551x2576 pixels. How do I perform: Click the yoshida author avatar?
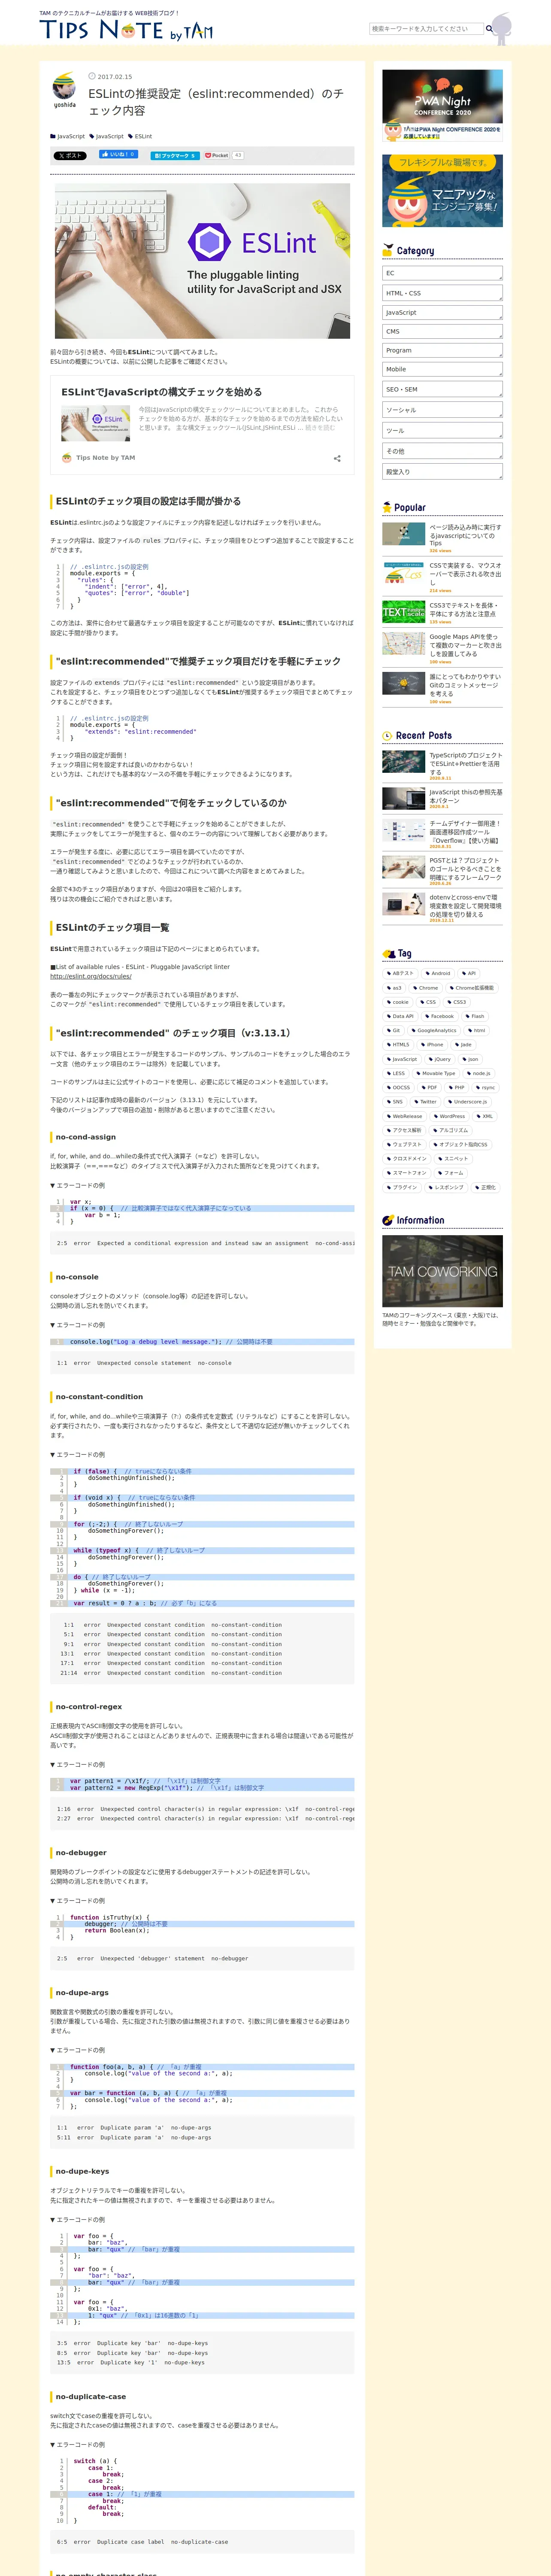(x=64, y=86)
